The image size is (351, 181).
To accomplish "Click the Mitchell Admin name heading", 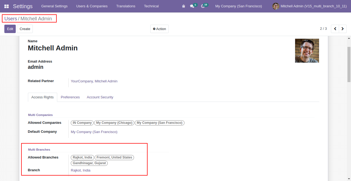I will point(53,48).
